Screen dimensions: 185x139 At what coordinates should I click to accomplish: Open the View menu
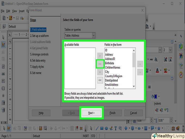tap(14, 11)
